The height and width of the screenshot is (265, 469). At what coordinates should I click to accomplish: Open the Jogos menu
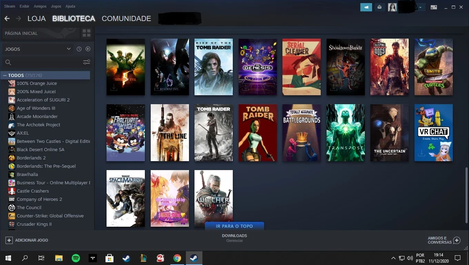pos(56,6)
